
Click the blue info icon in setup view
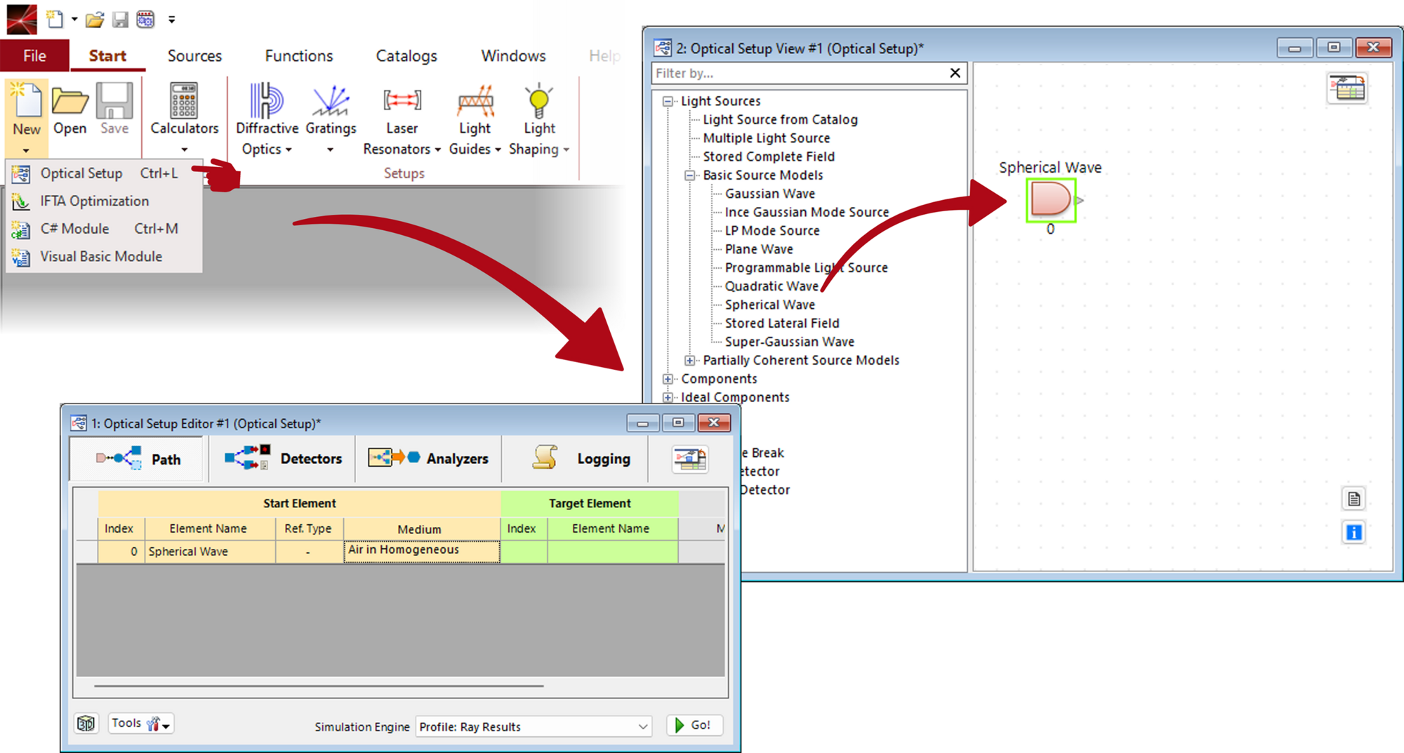point(1353,533)
